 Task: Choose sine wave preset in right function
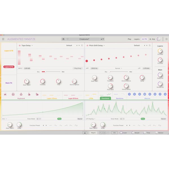(139, 125)
